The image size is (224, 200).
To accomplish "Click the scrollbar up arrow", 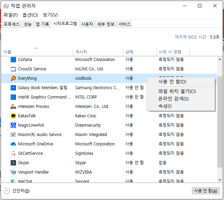I will [220, 59].
